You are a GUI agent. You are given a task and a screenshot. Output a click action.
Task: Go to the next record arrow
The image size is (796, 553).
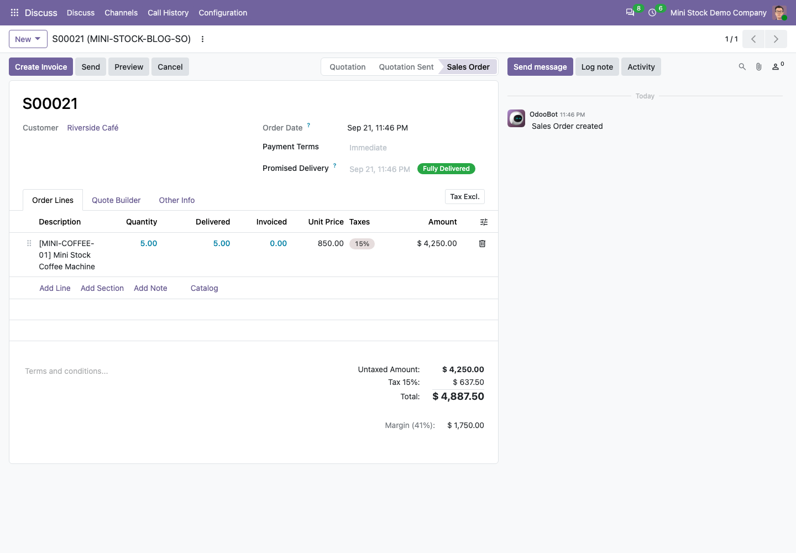(776, 39)
